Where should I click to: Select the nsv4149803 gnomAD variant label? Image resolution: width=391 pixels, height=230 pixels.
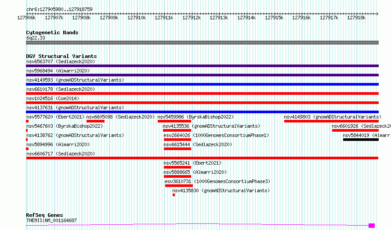pyautogui.click(x=333, y=117)
